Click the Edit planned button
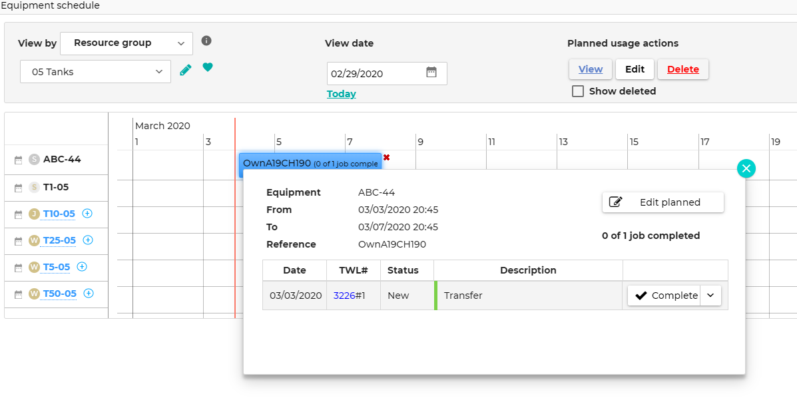 tap(663, 202)
